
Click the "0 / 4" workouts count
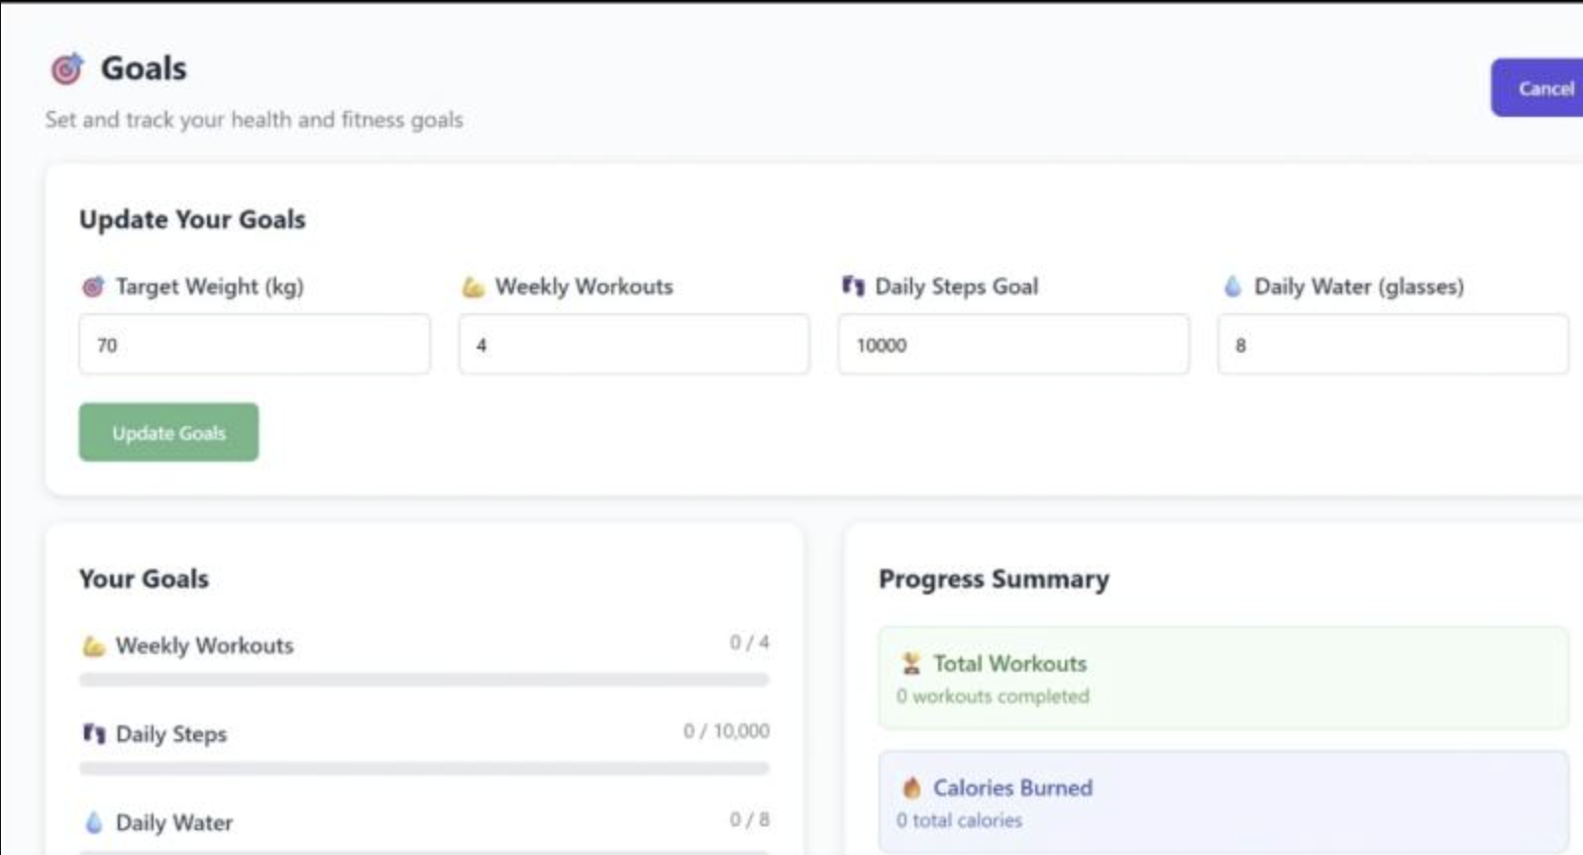(749, 642)
